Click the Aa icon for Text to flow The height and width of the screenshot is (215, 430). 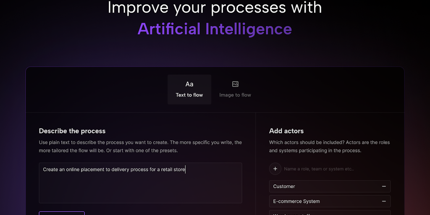(x=189, y=84)
